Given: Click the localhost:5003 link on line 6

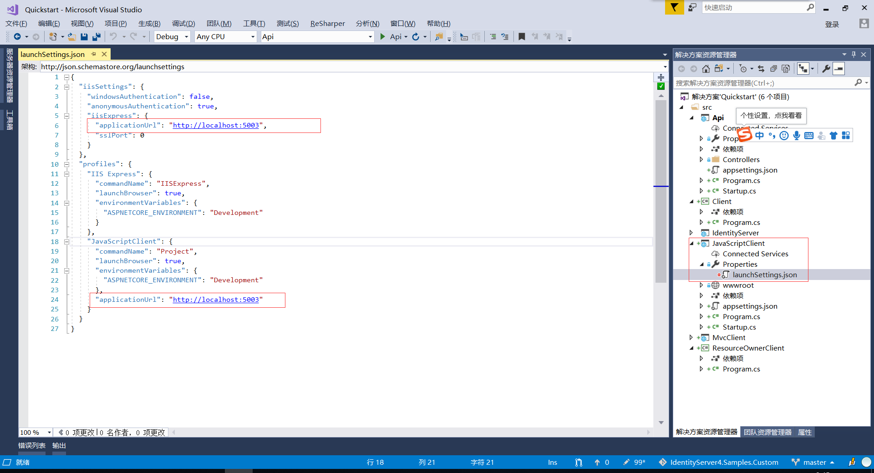Looking at the screenshot, I should pyautogui.click(x=216, y=125).
